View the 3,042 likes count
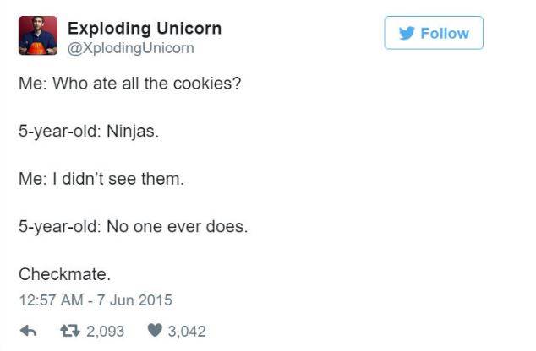The height and width of the screenshot is (351, 536). [187, 332]
